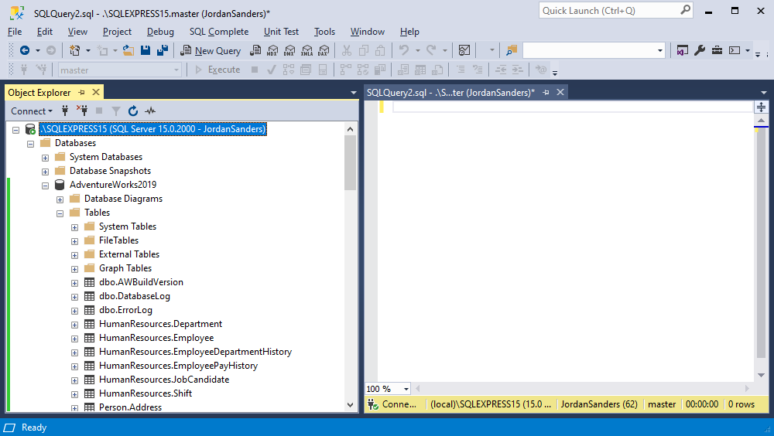
Task: Click the Toolbox briefcase icon
Action: point(717,50)
